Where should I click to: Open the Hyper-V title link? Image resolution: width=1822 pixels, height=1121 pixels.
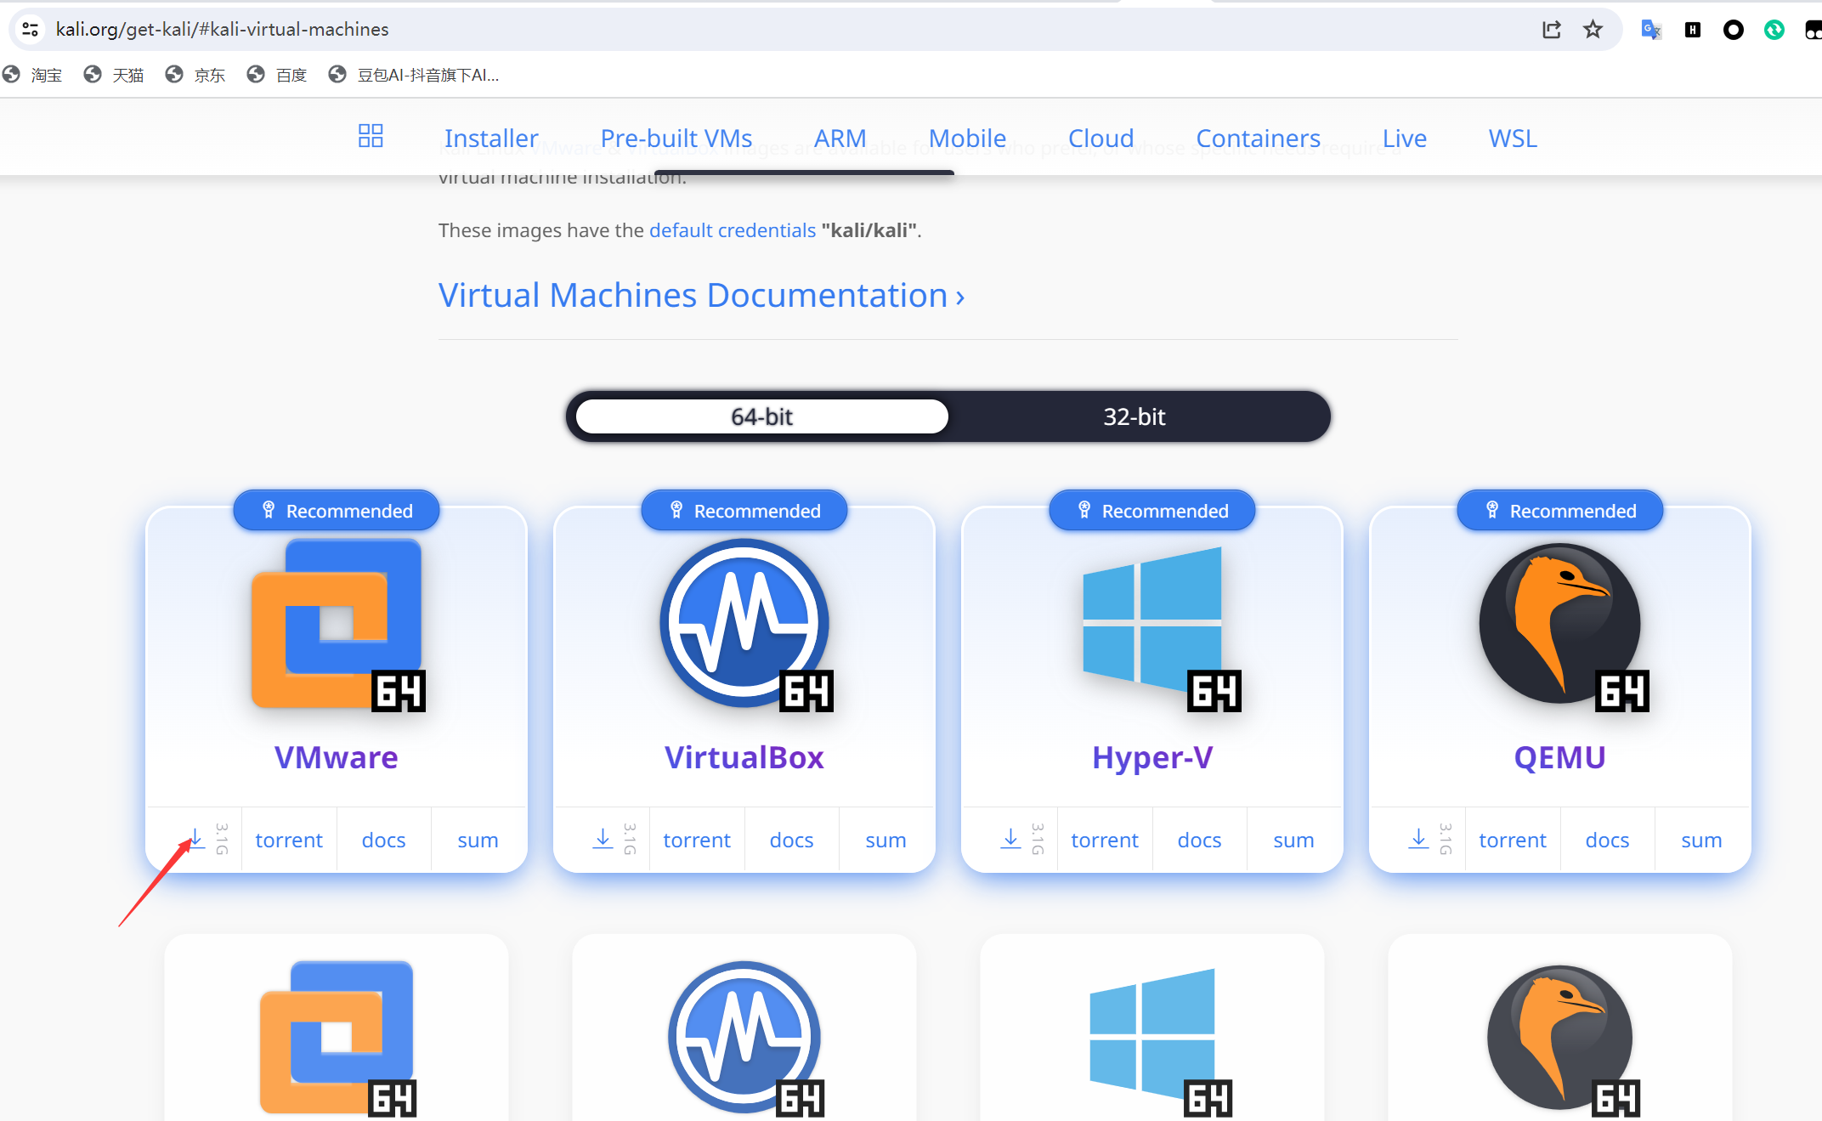pyautogui.click(x=1152, y=757)
